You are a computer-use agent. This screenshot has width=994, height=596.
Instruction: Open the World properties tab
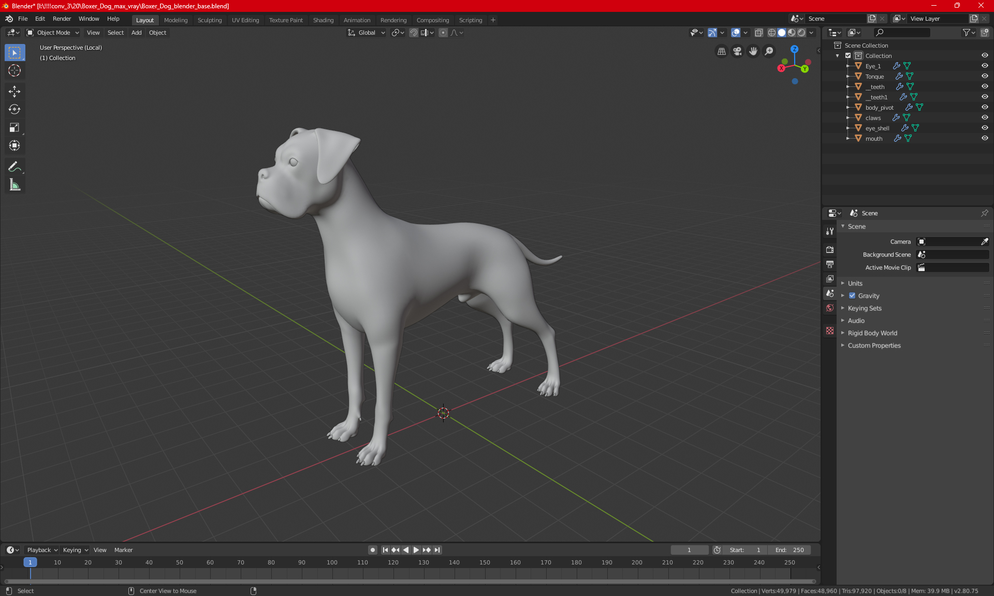[x=830, y=308]
